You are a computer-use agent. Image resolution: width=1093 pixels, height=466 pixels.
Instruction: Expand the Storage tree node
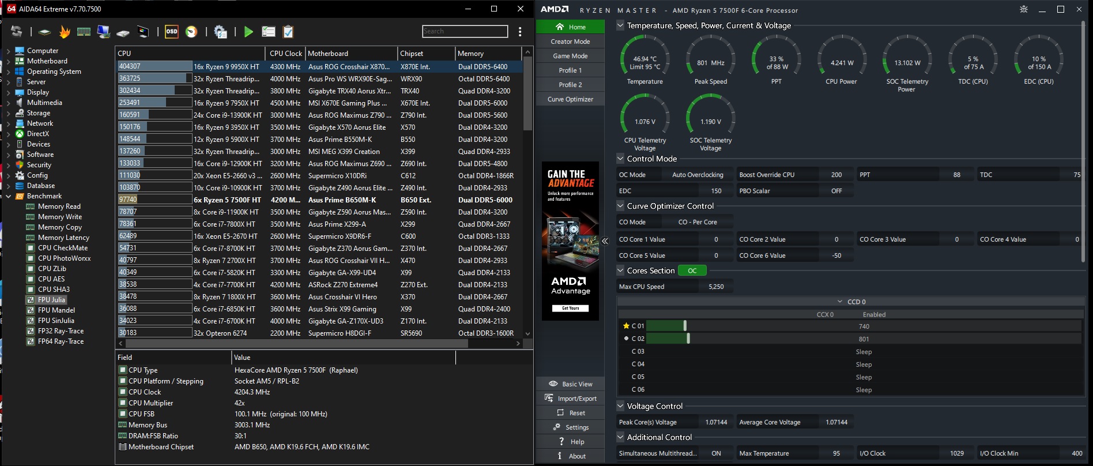[8, 113]
